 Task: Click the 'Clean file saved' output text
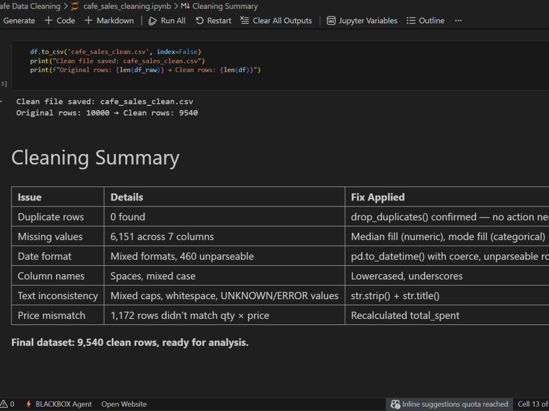105,102
